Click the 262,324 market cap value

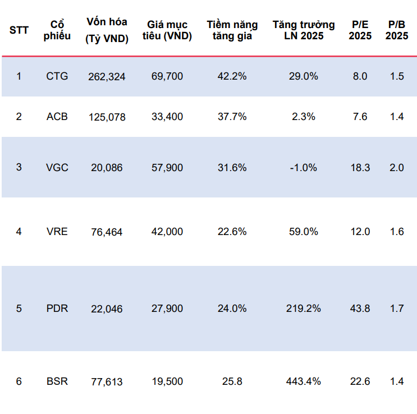[107, 77]
